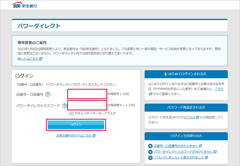Image resolution: width=240 pixels, height=166 pixels.
Task: Click the 店番号・口座番号 input field
Action: click(87, 94)
